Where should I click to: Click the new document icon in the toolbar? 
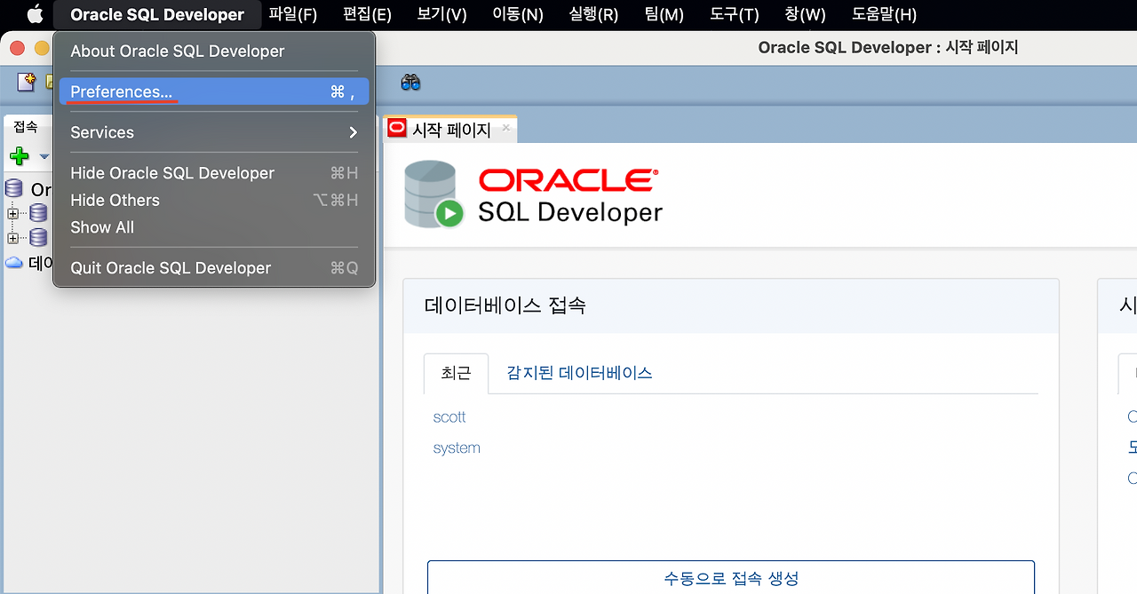(26, 82)
